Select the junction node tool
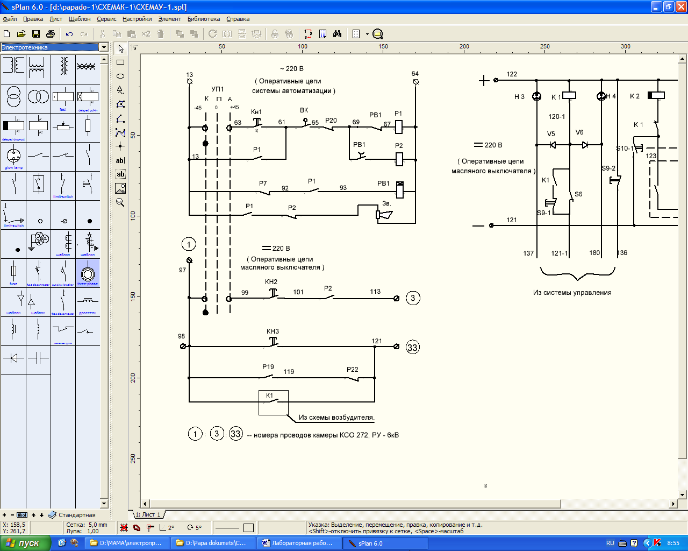The image size is (688, 551). coord(120,146)
